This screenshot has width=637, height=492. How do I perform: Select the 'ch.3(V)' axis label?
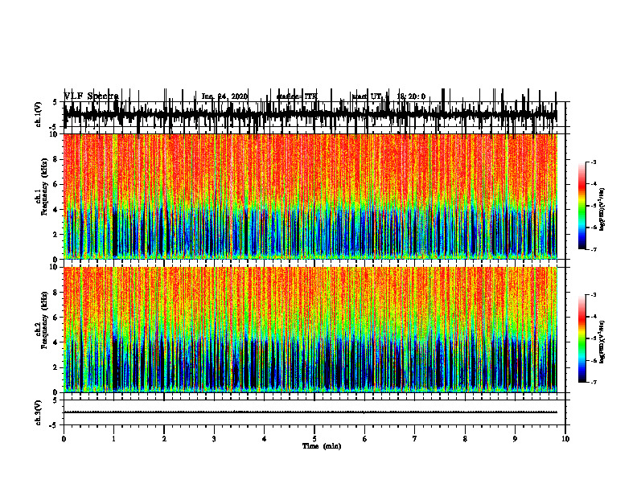point(39,413)
